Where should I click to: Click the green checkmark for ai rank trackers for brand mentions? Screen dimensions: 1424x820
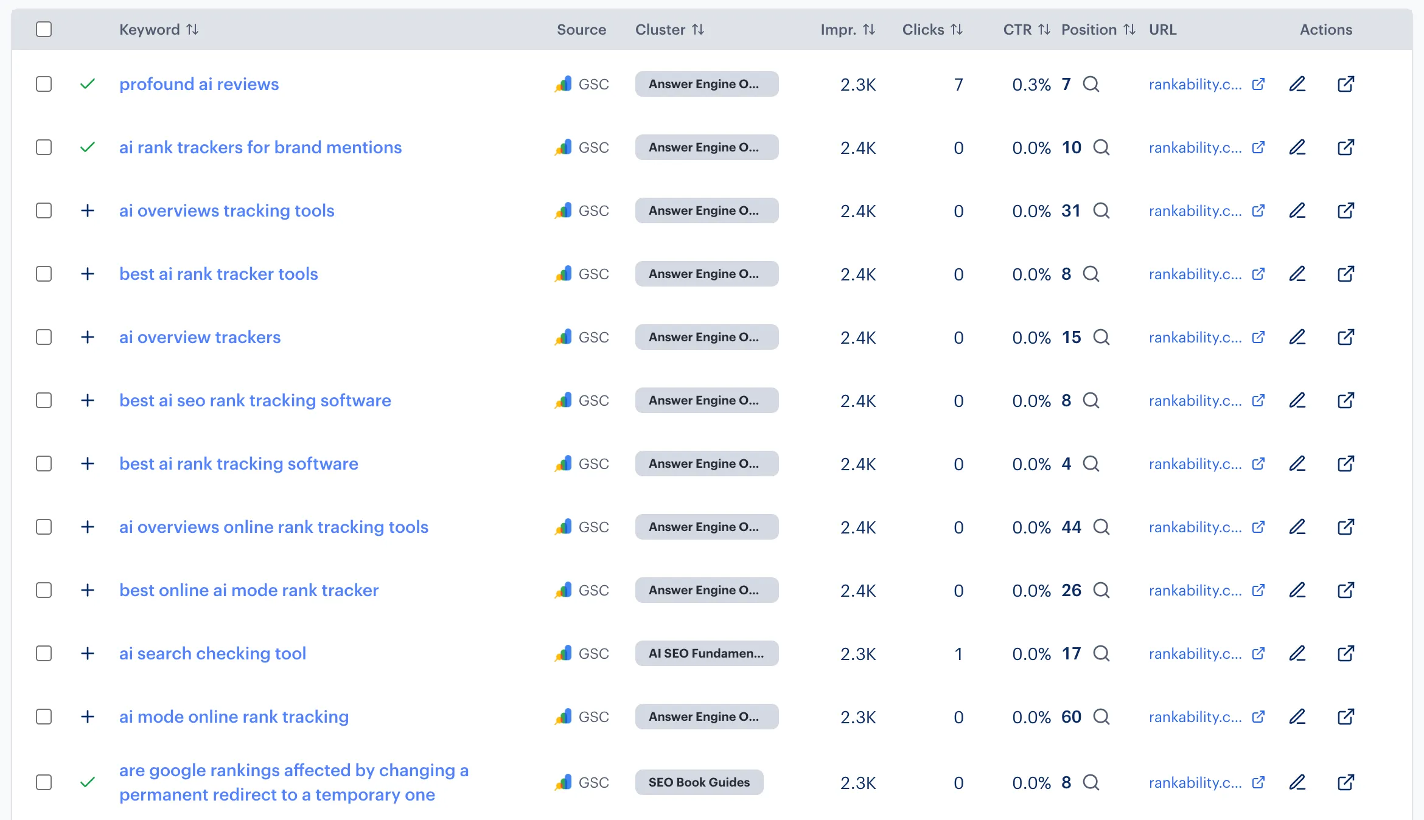tap(88, 147)
